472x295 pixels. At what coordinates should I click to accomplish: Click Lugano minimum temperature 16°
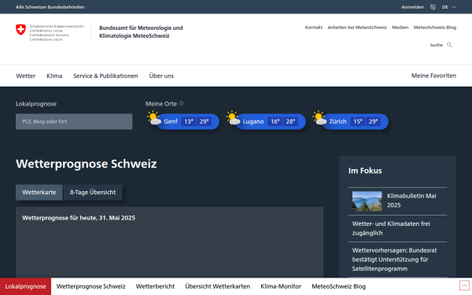tap(275, 122)
